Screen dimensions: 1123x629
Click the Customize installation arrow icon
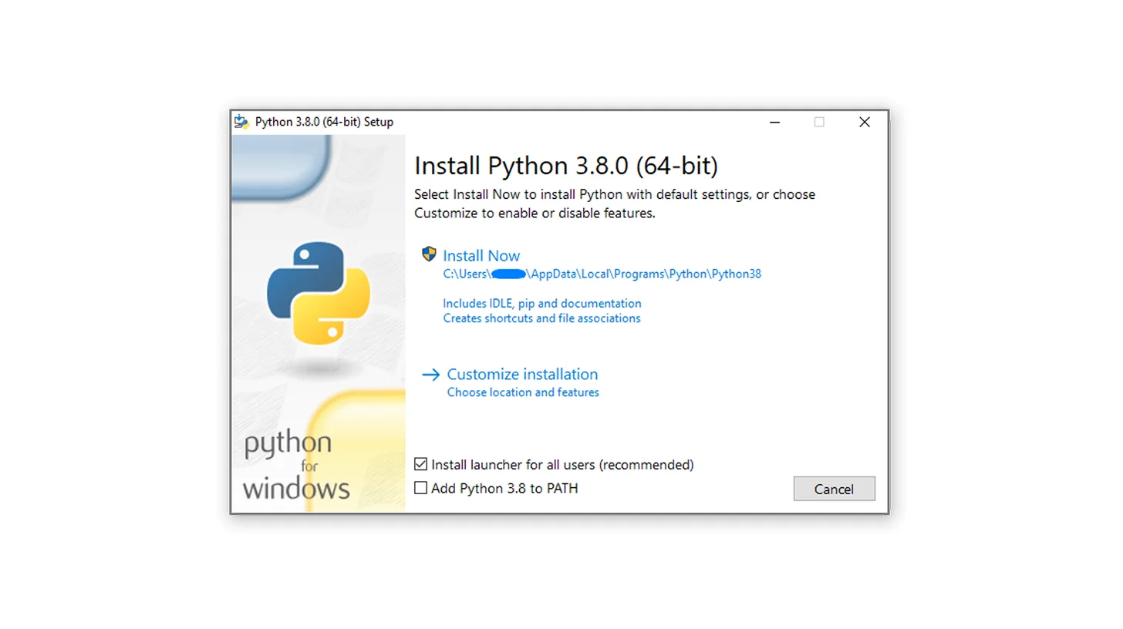[x=431, y=375]
